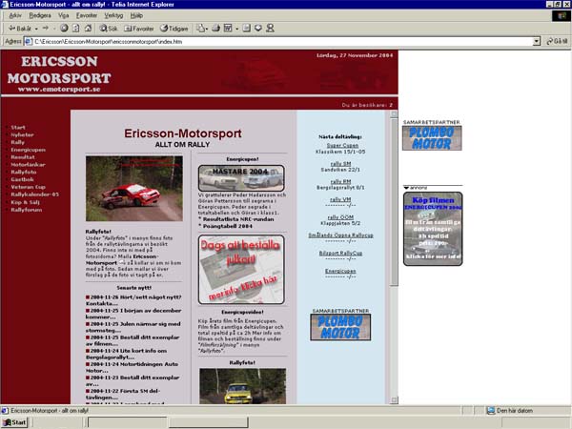Click the red rally car photo
Screen dimensions: 572x429
tap(134, 188)
